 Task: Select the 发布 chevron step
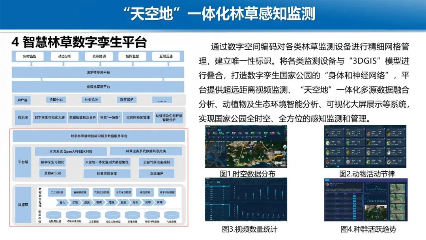point(148,202)
